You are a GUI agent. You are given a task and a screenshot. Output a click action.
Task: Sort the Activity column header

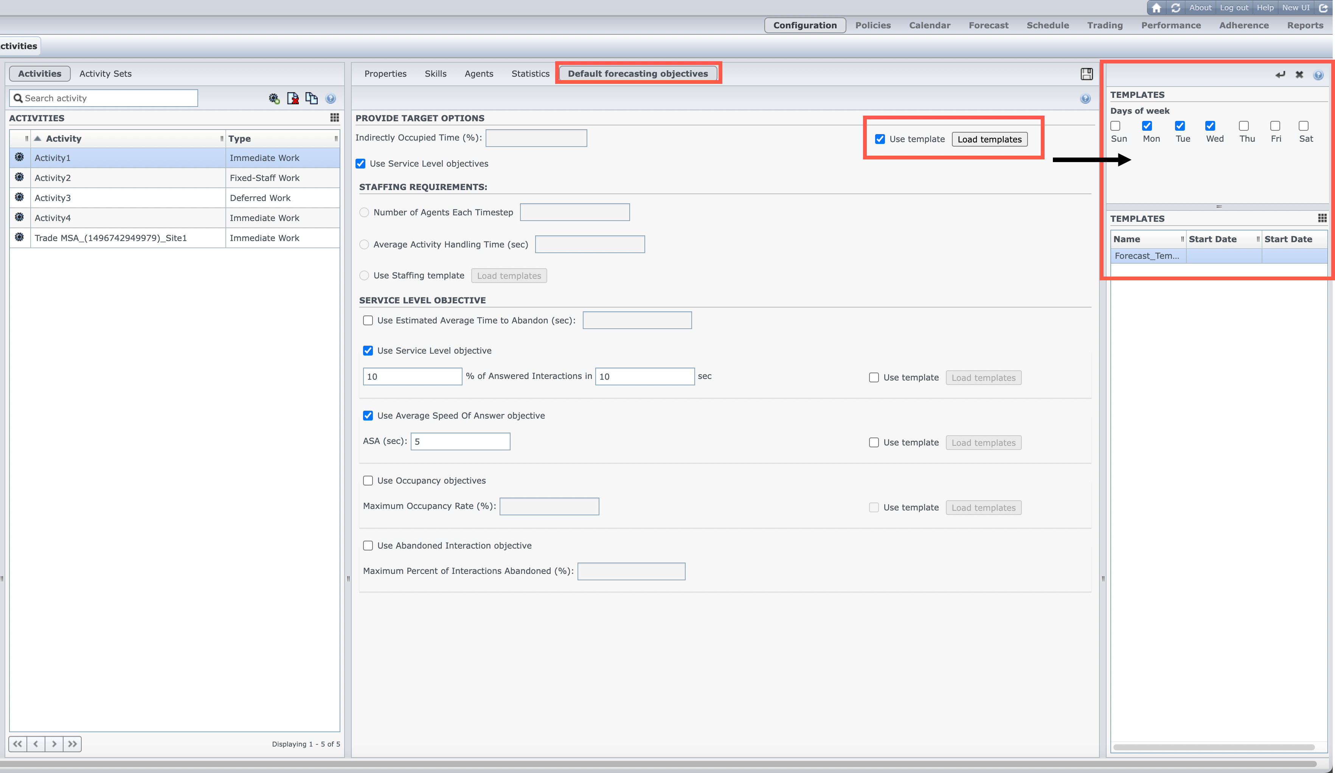tap(64, 139)
